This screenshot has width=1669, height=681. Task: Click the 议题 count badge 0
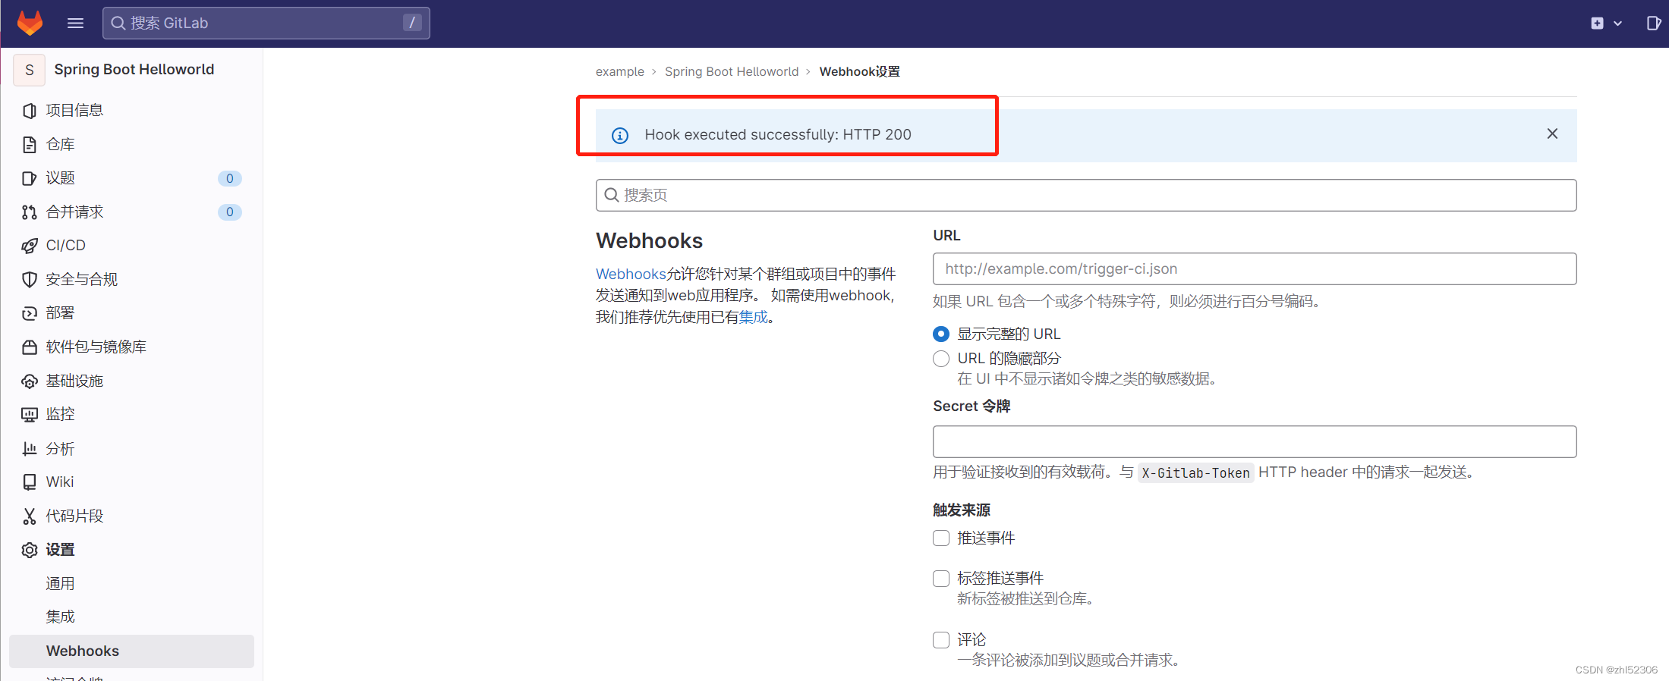pos(230,178)
